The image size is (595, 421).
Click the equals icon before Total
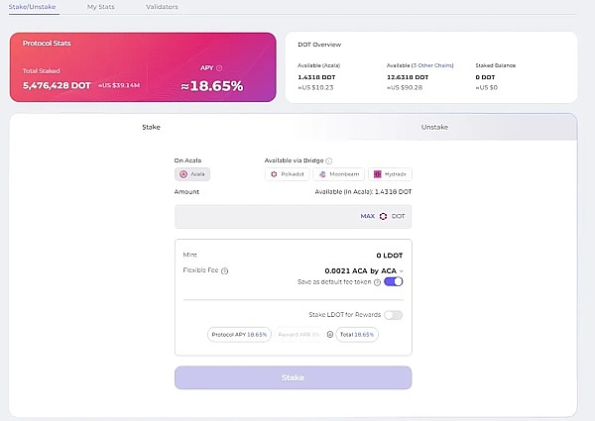(x=330, y=334)
